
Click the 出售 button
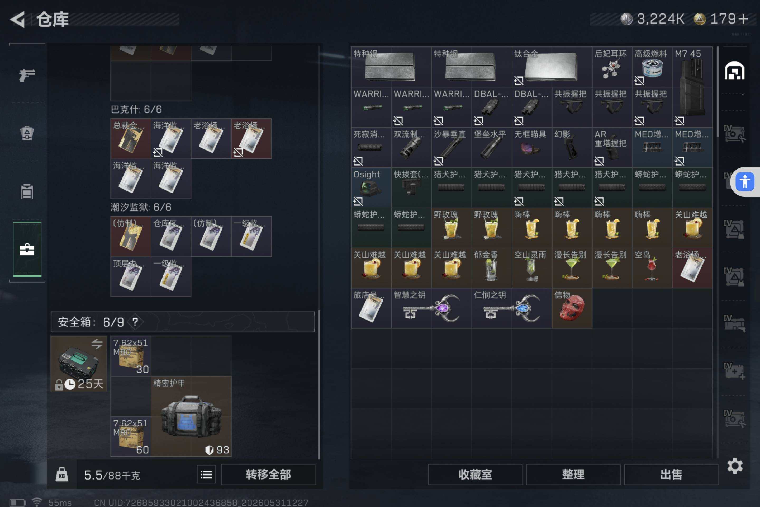pyautogui.click(x=671, y=474)
